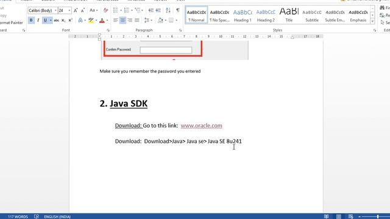Viewport: 390px width, 219px height.
Task: Adjust the zoom slider handle
Action: 378,217
